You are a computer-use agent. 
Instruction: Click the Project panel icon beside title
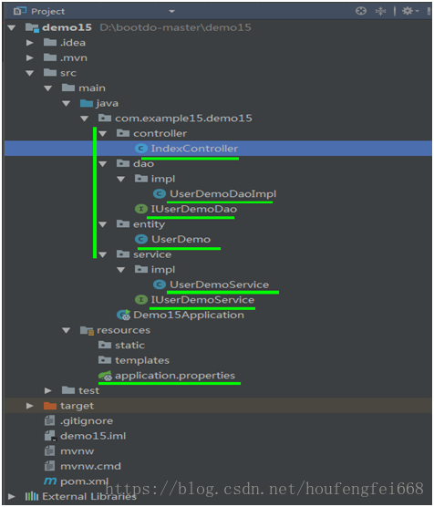[20, 11]
